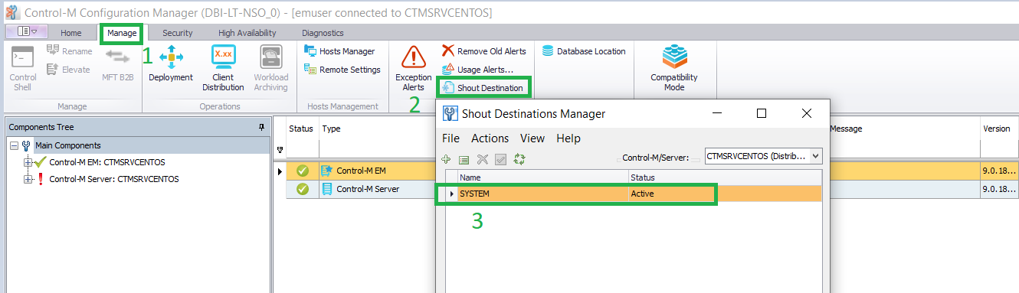Screen dimensions: 1019x293
Task: Select Main Components in the tree
Action: pos(67,145)
